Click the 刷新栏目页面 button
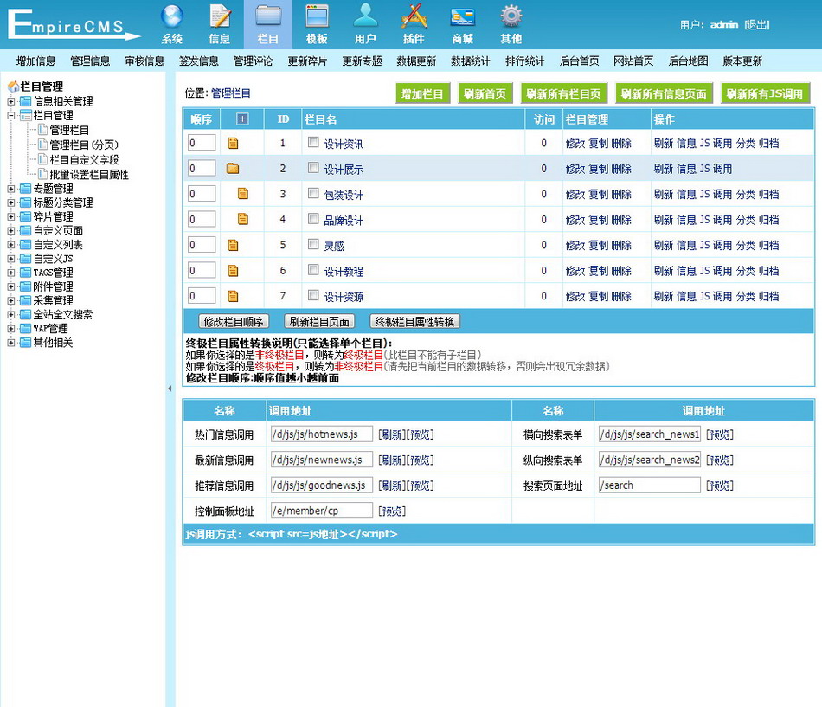822x707 pixels. tap(319, 322)
